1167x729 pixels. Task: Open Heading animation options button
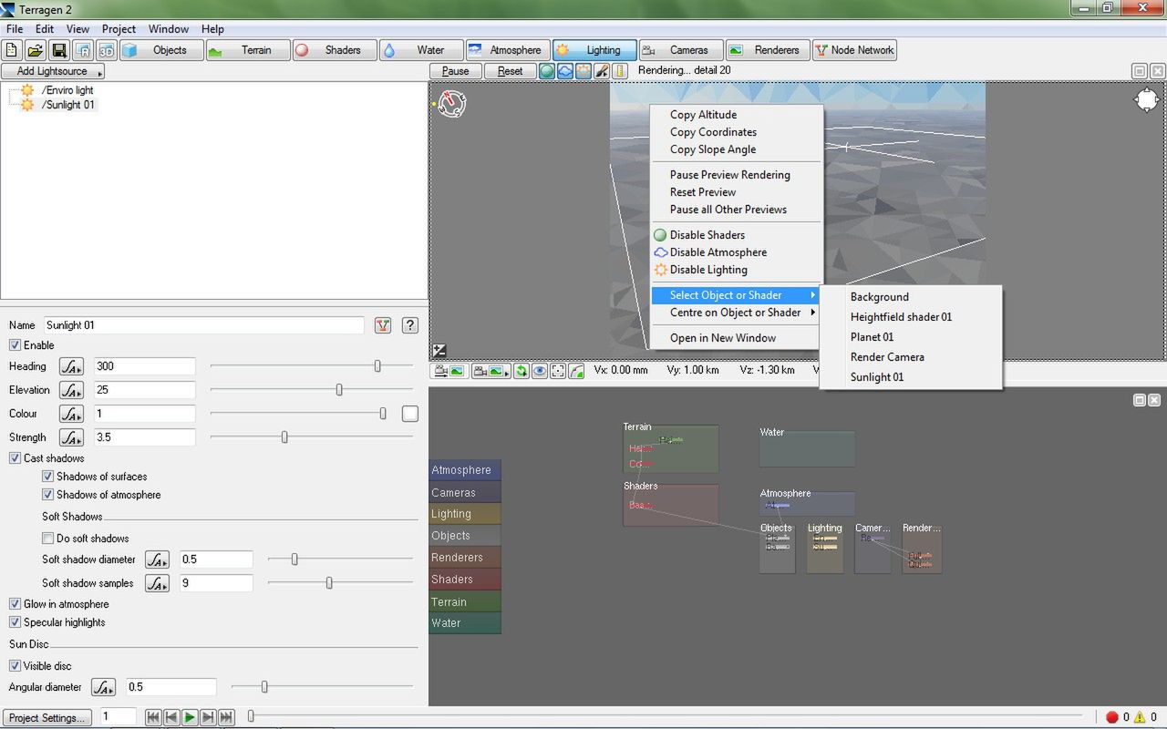coord(71,366)
